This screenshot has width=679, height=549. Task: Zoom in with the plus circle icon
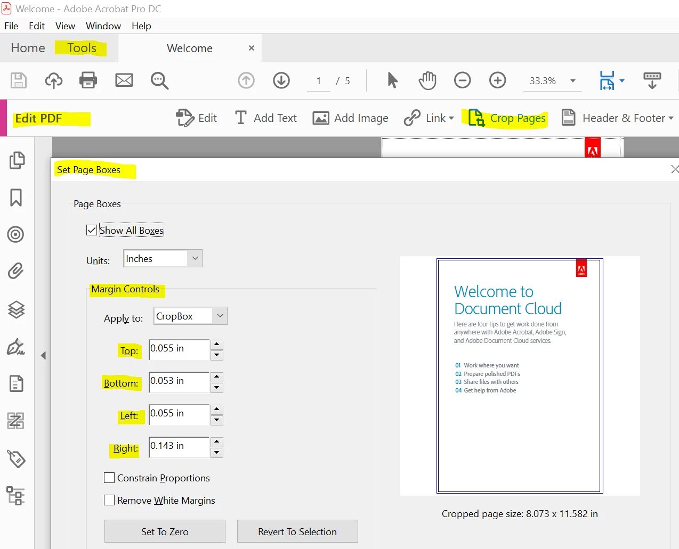click(x=498, y=80)
